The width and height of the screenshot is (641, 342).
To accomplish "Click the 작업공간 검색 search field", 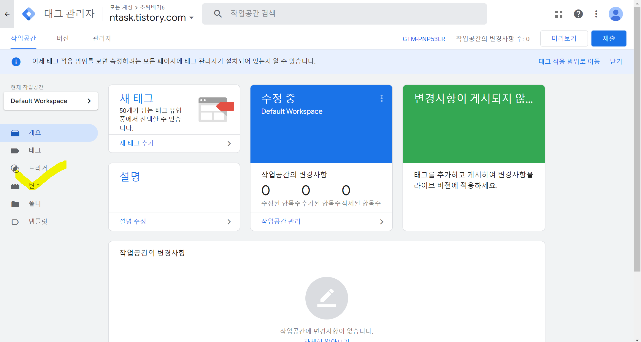I will tap(344, 14).
